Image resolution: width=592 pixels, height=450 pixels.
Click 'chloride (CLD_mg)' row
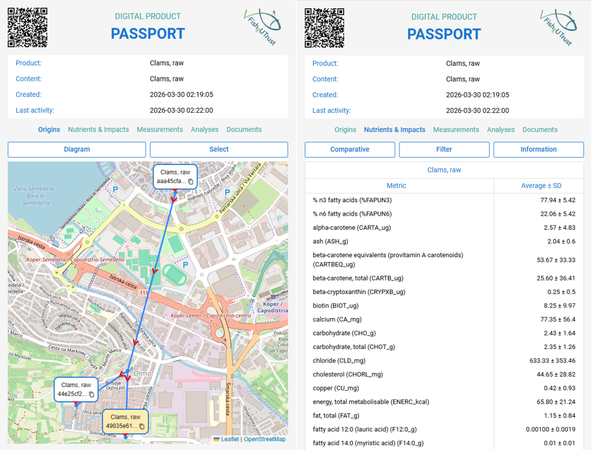[444, 361]
